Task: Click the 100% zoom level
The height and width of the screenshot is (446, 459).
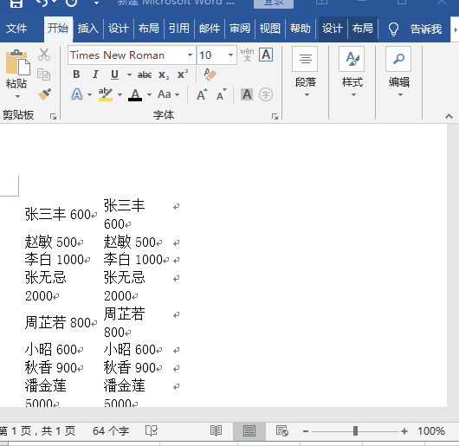Action: pyautogui.click(x=431, y=430)
